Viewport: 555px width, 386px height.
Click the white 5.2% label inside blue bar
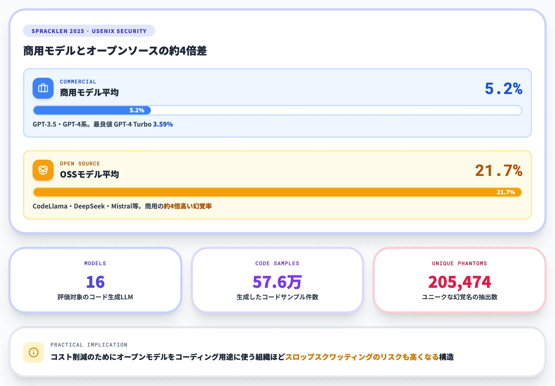(137, 110)
